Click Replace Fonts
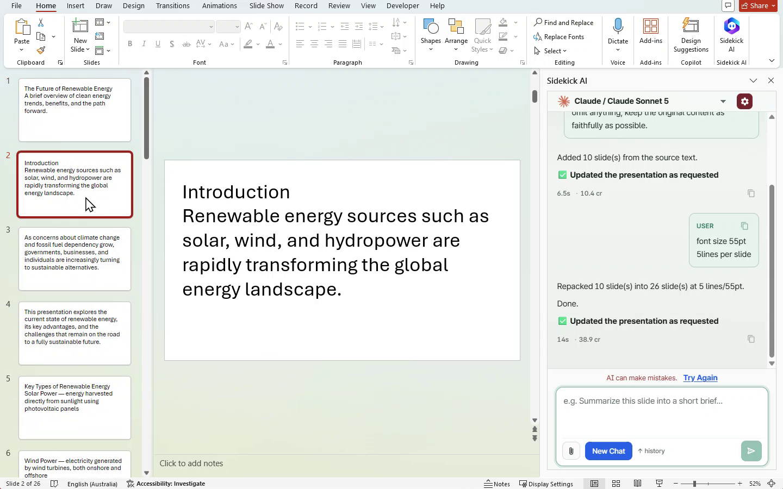Image resolution: width=783 pixels, height=489 pixels. tap(559, 37)
